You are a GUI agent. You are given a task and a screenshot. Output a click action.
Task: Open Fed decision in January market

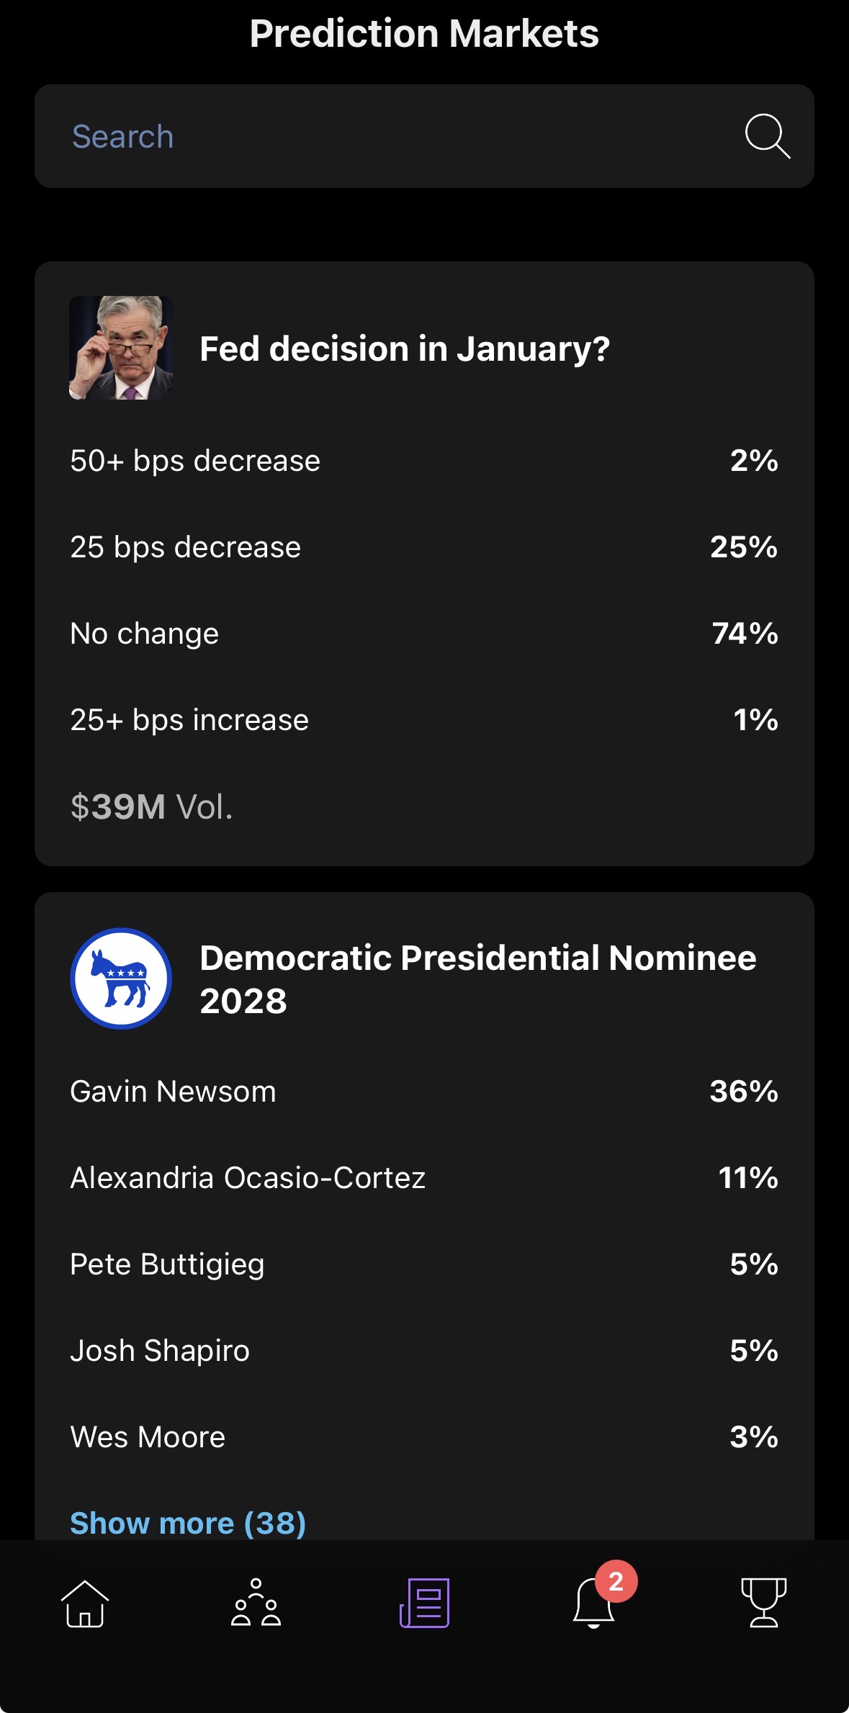(x=405, y=349)
